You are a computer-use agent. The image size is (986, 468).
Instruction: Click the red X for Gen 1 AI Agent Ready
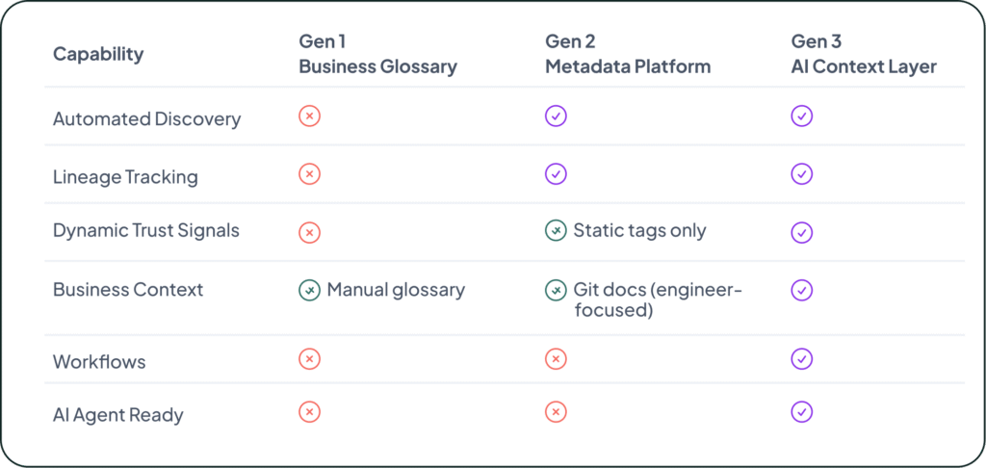click(309, 412)
